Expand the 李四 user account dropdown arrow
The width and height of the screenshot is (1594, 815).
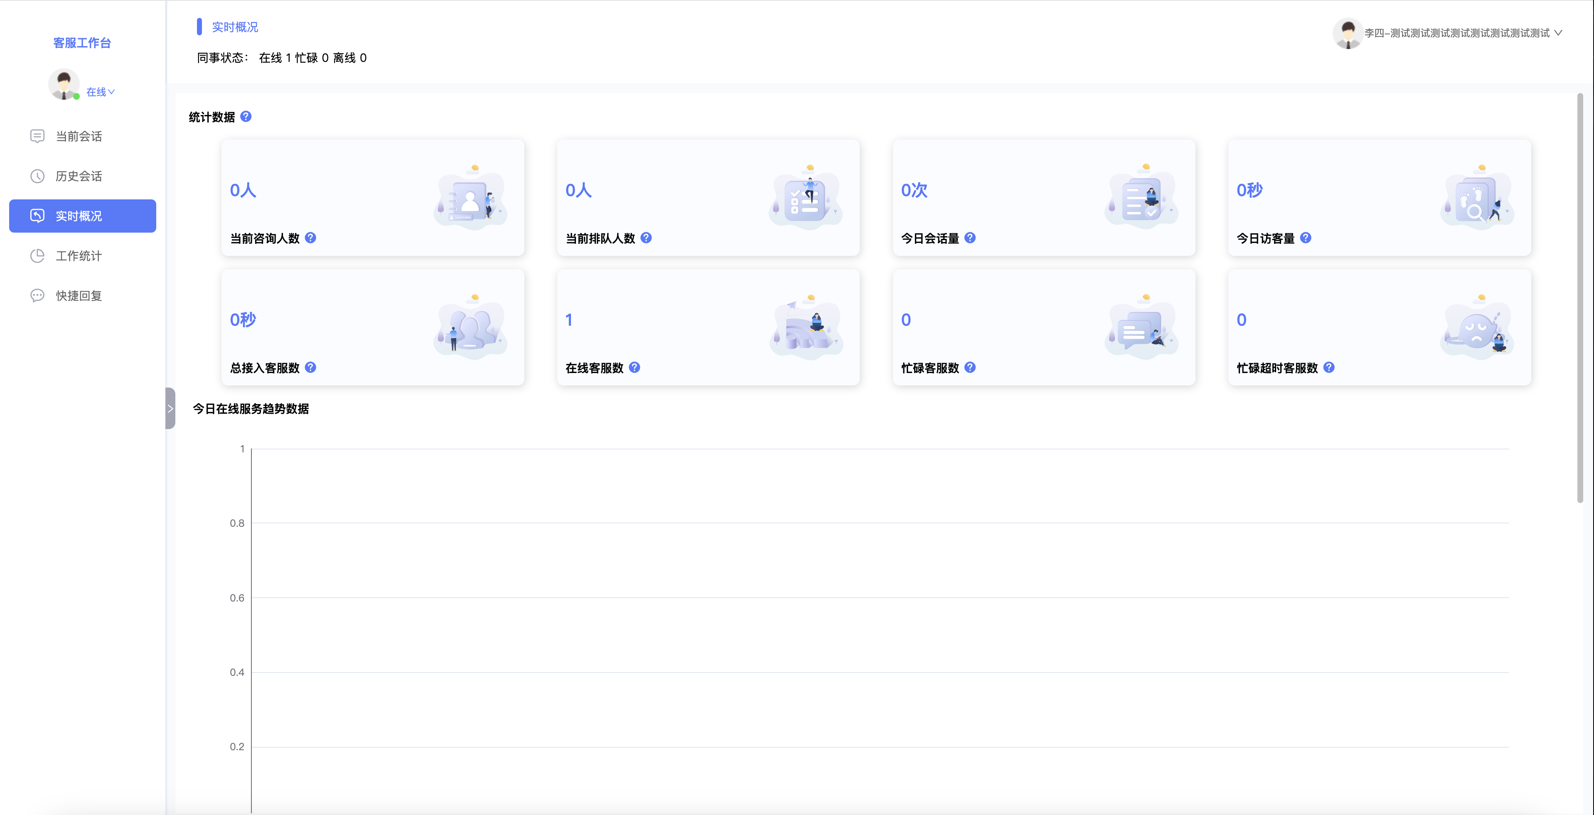1558,33
